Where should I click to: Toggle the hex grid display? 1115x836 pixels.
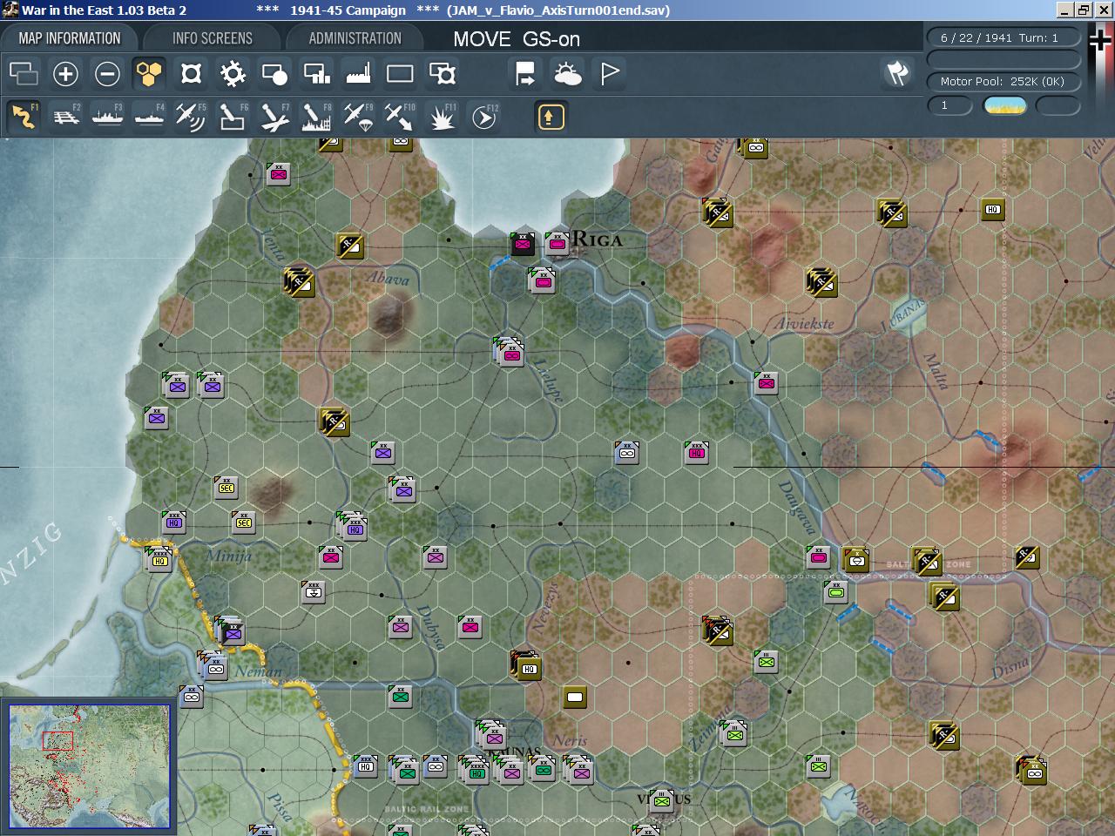click(149, 74)
